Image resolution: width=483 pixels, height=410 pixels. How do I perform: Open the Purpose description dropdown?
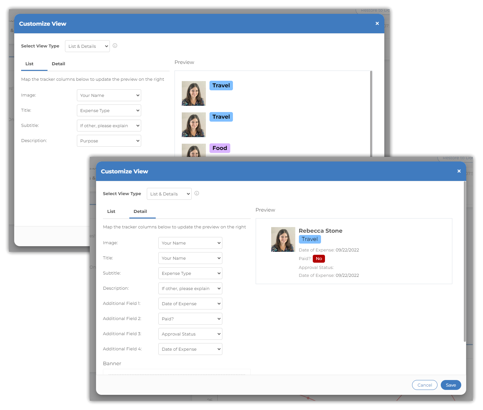[x=109, y=141]
